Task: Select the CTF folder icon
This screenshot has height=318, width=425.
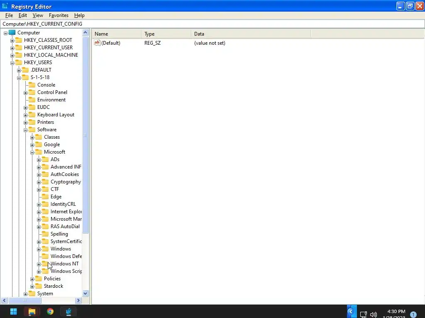Action: [x=45, y=189]
